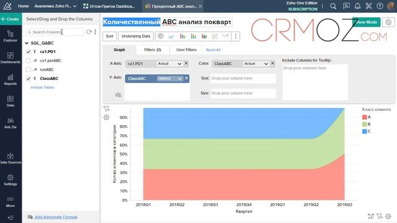
Task: Click the search magnifier in top bar
Action: 333,6
